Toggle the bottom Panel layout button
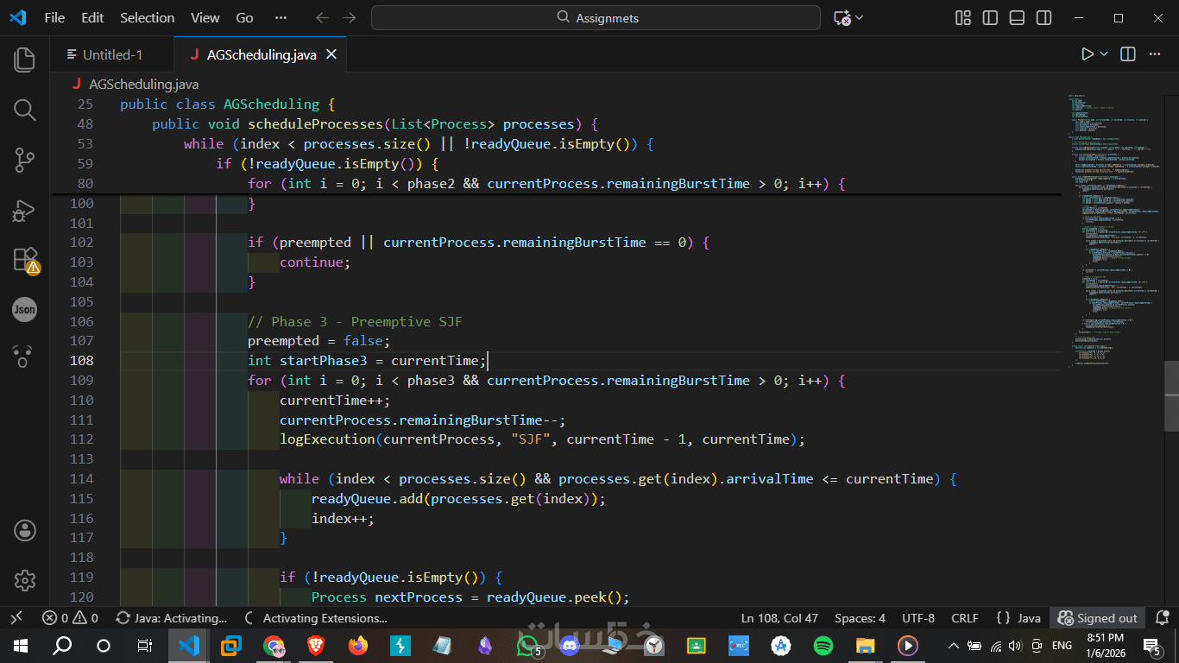This screenshot has height=663, width=1179. (1017, 18)
